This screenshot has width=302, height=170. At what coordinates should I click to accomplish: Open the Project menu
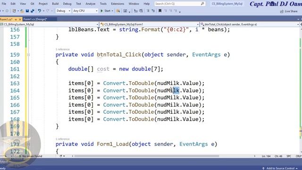point(43,4)
